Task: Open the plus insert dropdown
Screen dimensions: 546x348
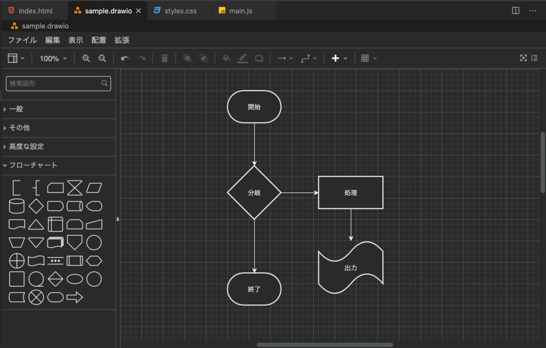Action: coord(340,59)
